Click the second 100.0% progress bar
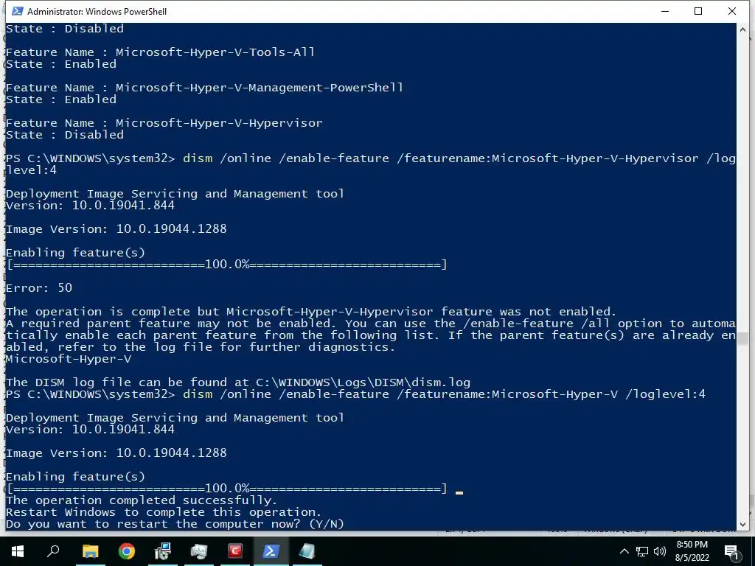This screenshot has width=755, height=566. (x=226, y=489)
